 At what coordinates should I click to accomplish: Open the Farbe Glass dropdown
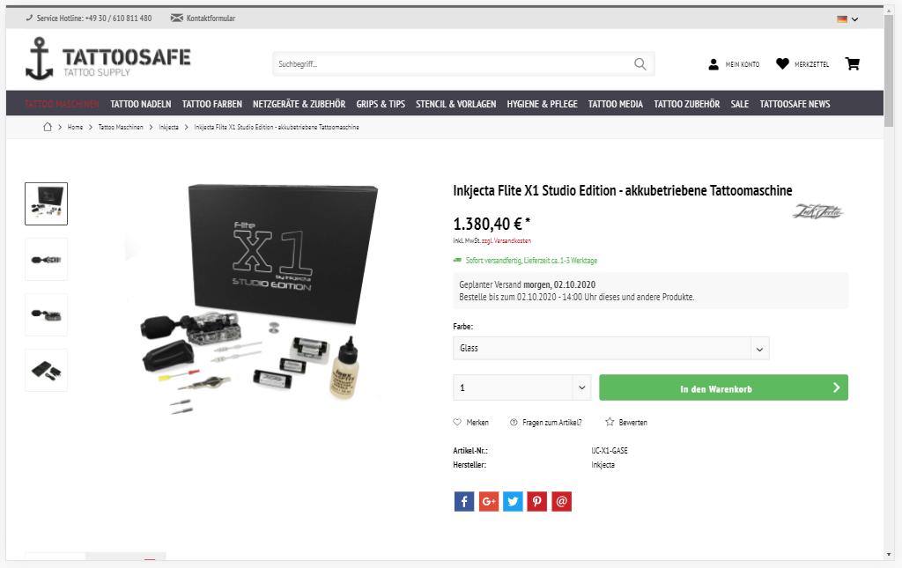[x=611, y=349]
